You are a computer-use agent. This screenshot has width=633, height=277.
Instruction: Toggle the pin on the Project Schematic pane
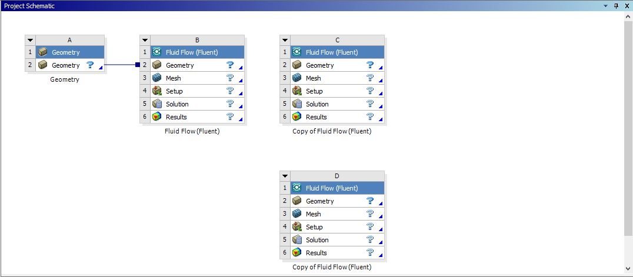click(616, 6)
